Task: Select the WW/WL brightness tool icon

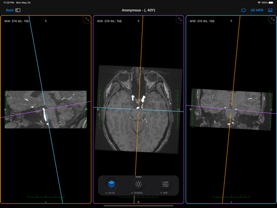Action: point(138,184)
